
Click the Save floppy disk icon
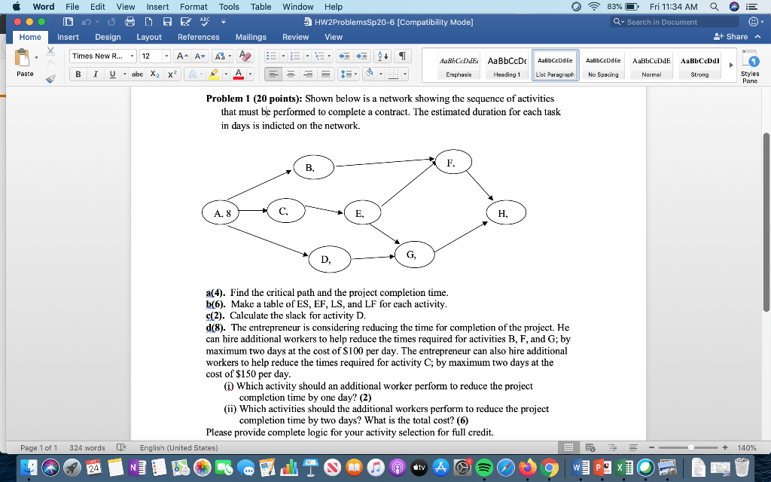167,22
